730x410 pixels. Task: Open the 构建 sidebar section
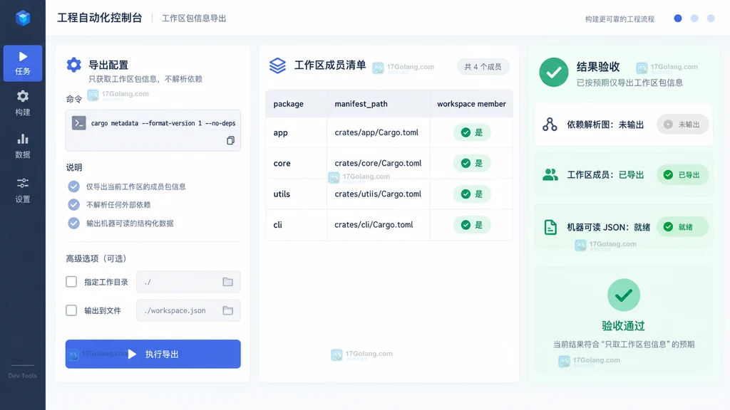(x=23, y=103)
